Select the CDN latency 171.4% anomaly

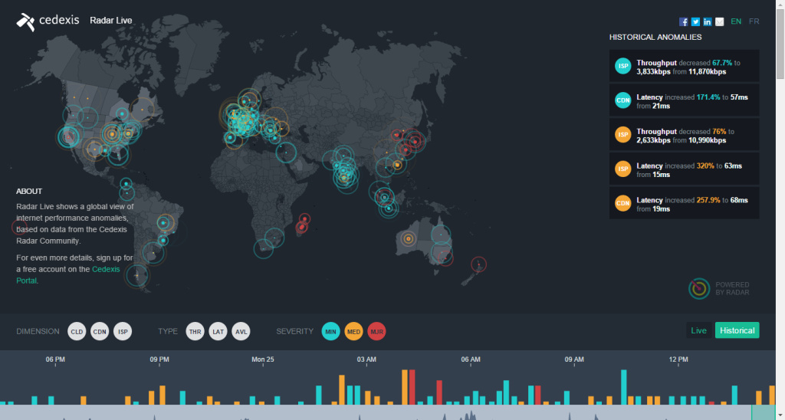pos(684,100)
